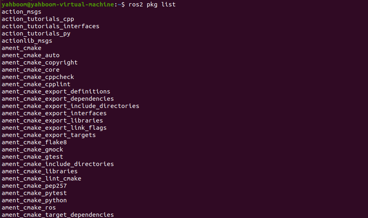Click on ament_cmake_lint_cmake entry
Screen dimensions: 368x218
[x=42, y=179]
